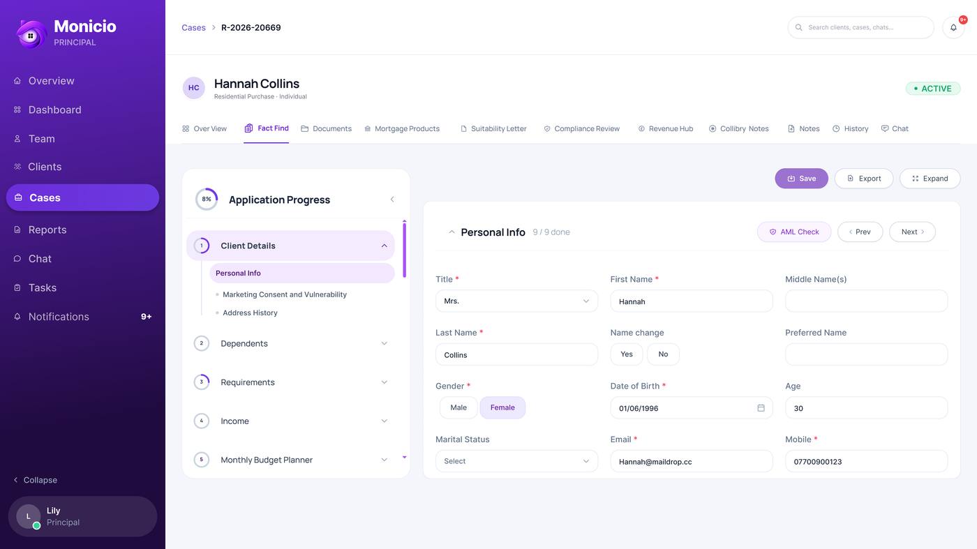Expand the Dependents section chevron
The image size is (977, 549).
click(x=384, y=343)
